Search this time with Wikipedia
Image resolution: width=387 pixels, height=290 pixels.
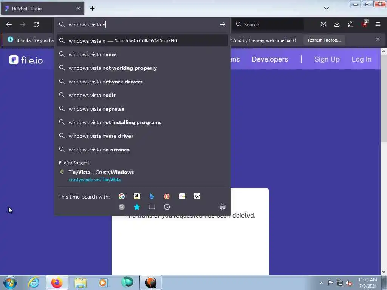tap(197, 196)
